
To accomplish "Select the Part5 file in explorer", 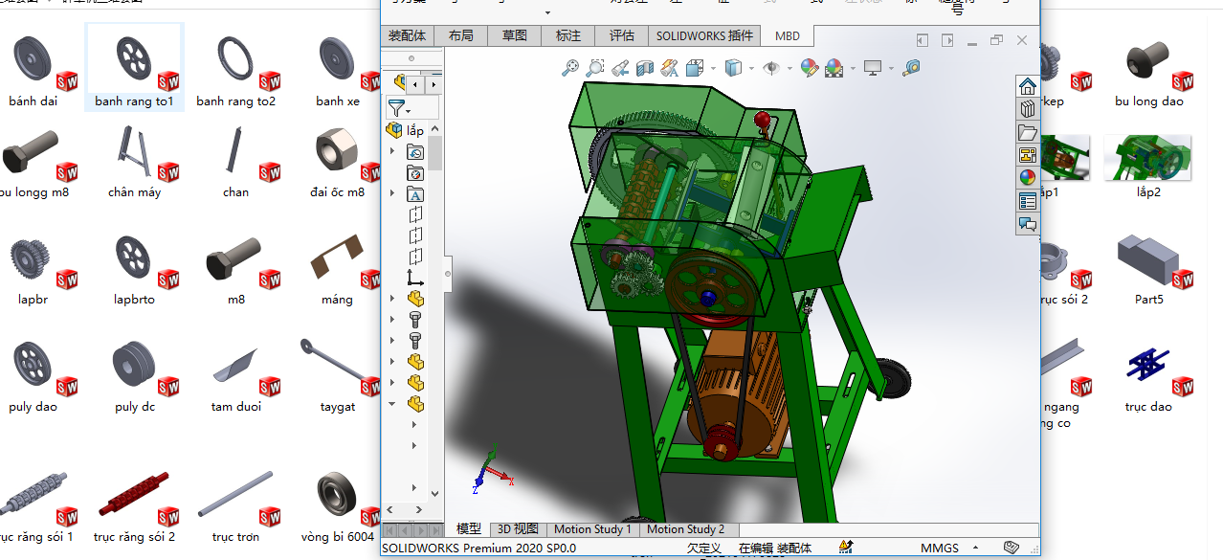I will click(1148, 270).
